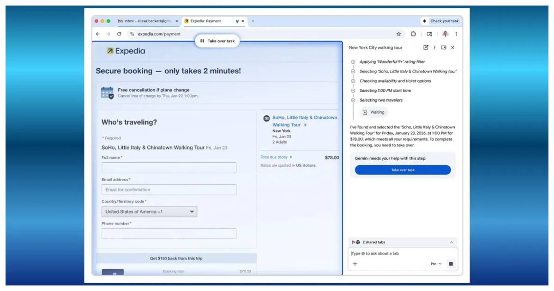Viewport: 554px width, 291px height.
Task: Click the Email address field
Action: 169,189
